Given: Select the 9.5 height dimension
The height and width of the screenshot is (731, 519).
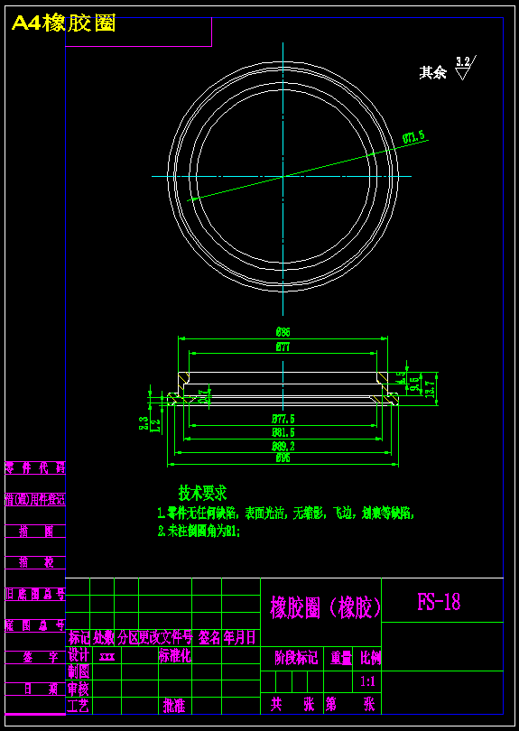Looking at the screenshot, I should point(415,386).
